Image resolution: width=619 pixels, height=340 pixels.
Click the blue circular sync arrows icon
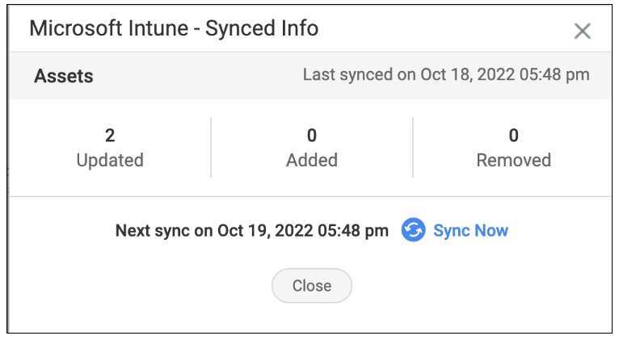[413, 230]
